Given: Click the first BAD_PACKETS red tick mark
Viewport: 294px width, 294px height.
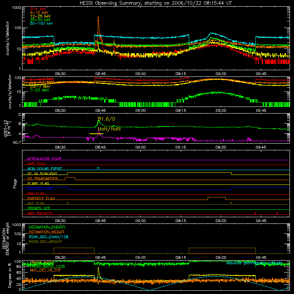Looking at the screenshot, I should coord(255,213).
